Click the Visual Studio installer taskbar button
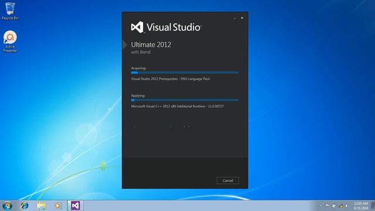375x211 pixels. point(76,206)
